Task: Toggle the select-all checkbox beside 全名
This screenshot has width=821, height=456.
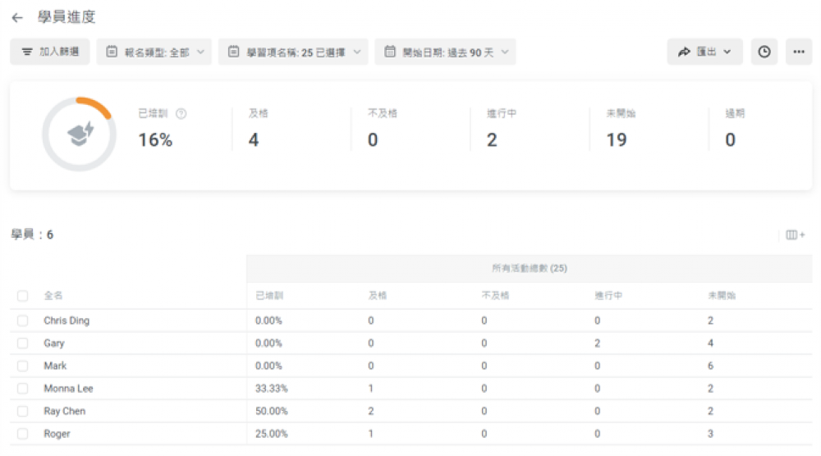Action: point(23,295)
